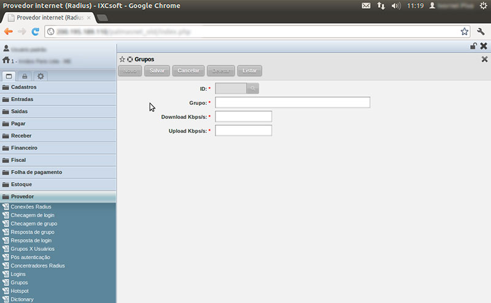
Task: Click the ID input field
Action: tap(231, 88)
